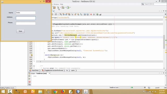Click the NetBeans Search field
The image size is (167, 94).
click(154, 4)
